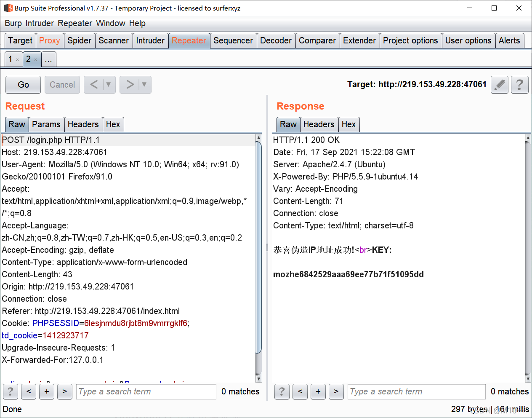This screenshot has width=532, height=418.
Task: Click the X-Forwarded-For:127.0.0.1 header line
Action: [x=53, y=360]
